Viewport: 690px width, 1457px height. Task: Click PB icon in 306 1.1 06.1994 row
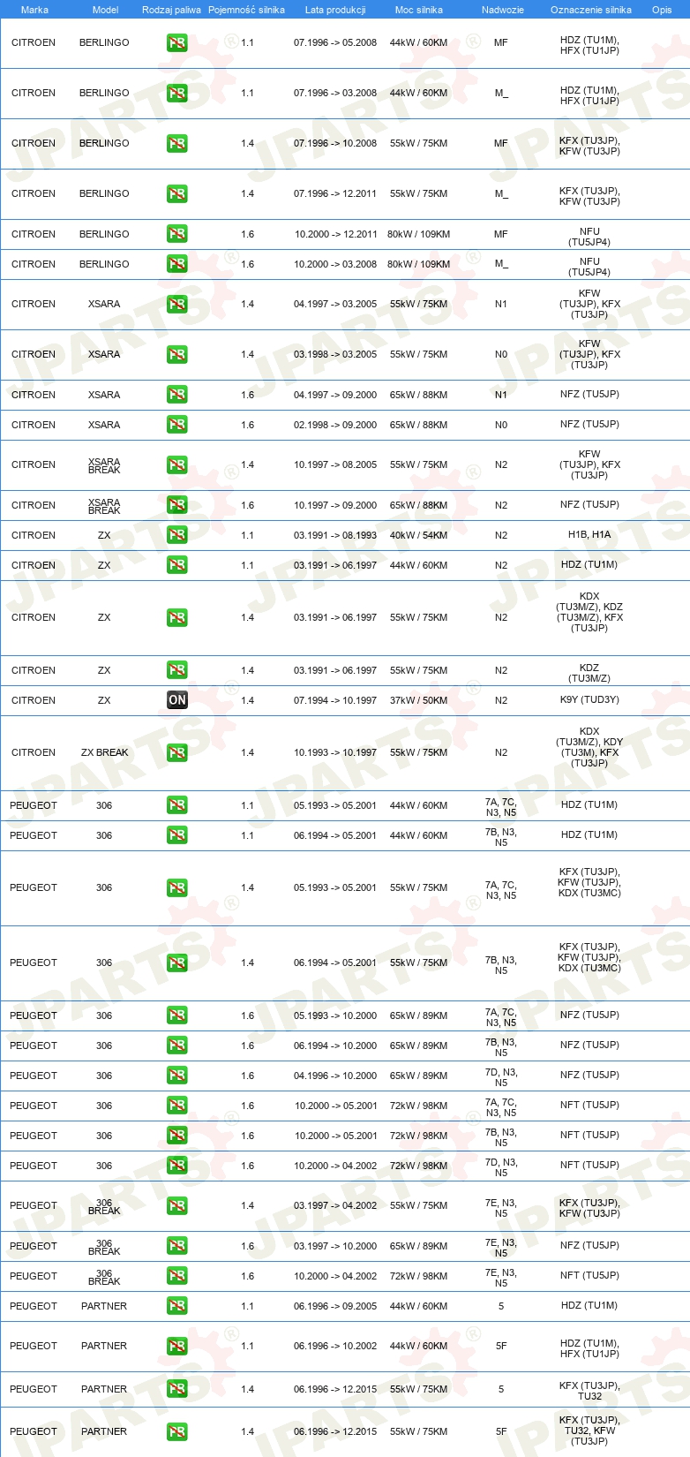pyautogui.click(x=177, y=835)
